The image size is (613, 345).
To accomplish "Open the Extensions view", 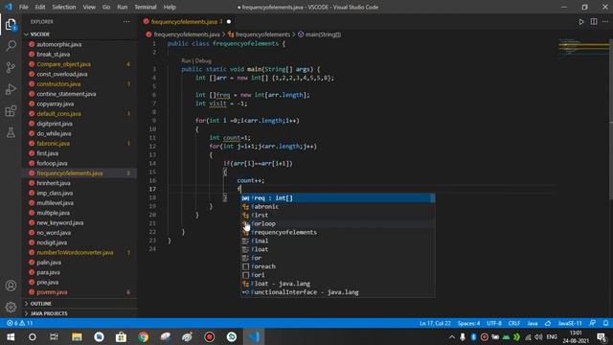I will tap(11, 111).
